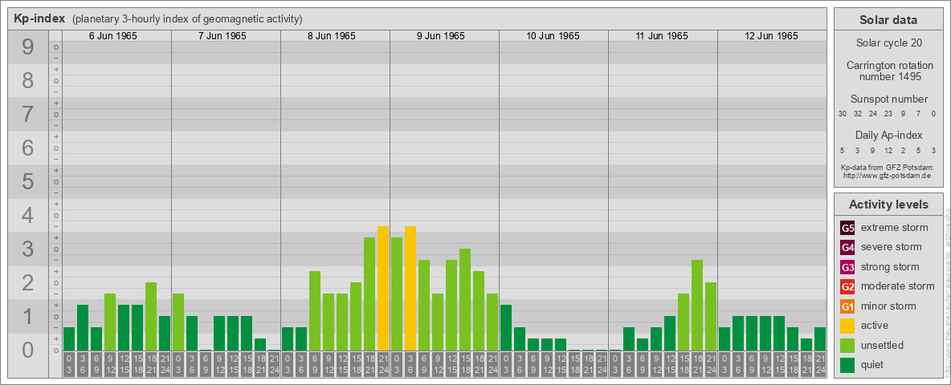Image resolution: width=951 pixels, height=385 pixels.
Task: Click the Kp scale number 5
Action: point(28,181)
